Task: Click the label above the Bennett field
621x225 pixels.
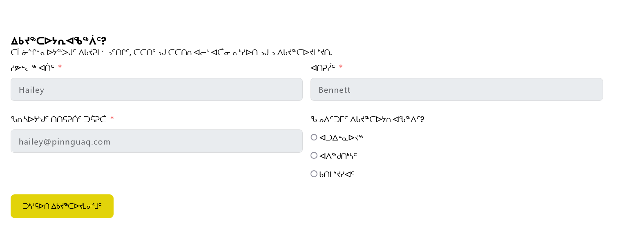Action: coord(323,67)
